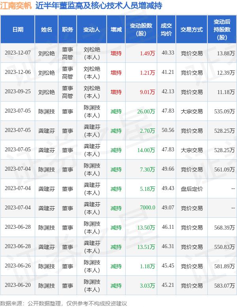Click the date 2023-12-07
The width and height of the screenshot is (237, 307).
(x=18, y=53)
